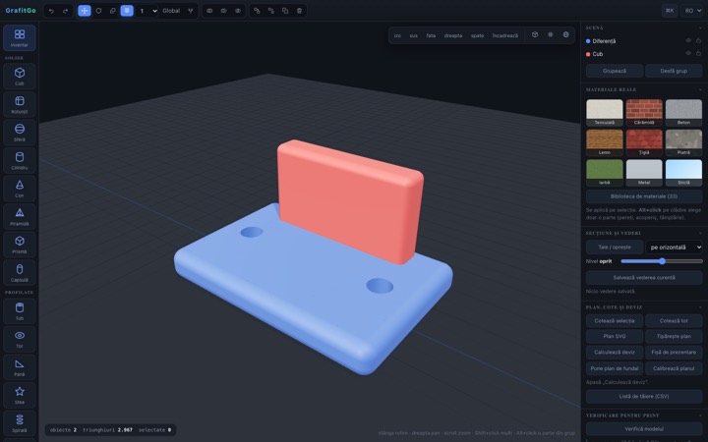
Task: Click Salvează vederea curentă
Action: pos(644,277)
